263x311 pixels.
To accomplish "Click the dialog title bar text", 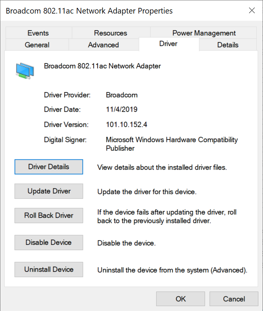I will click(89, 11).
